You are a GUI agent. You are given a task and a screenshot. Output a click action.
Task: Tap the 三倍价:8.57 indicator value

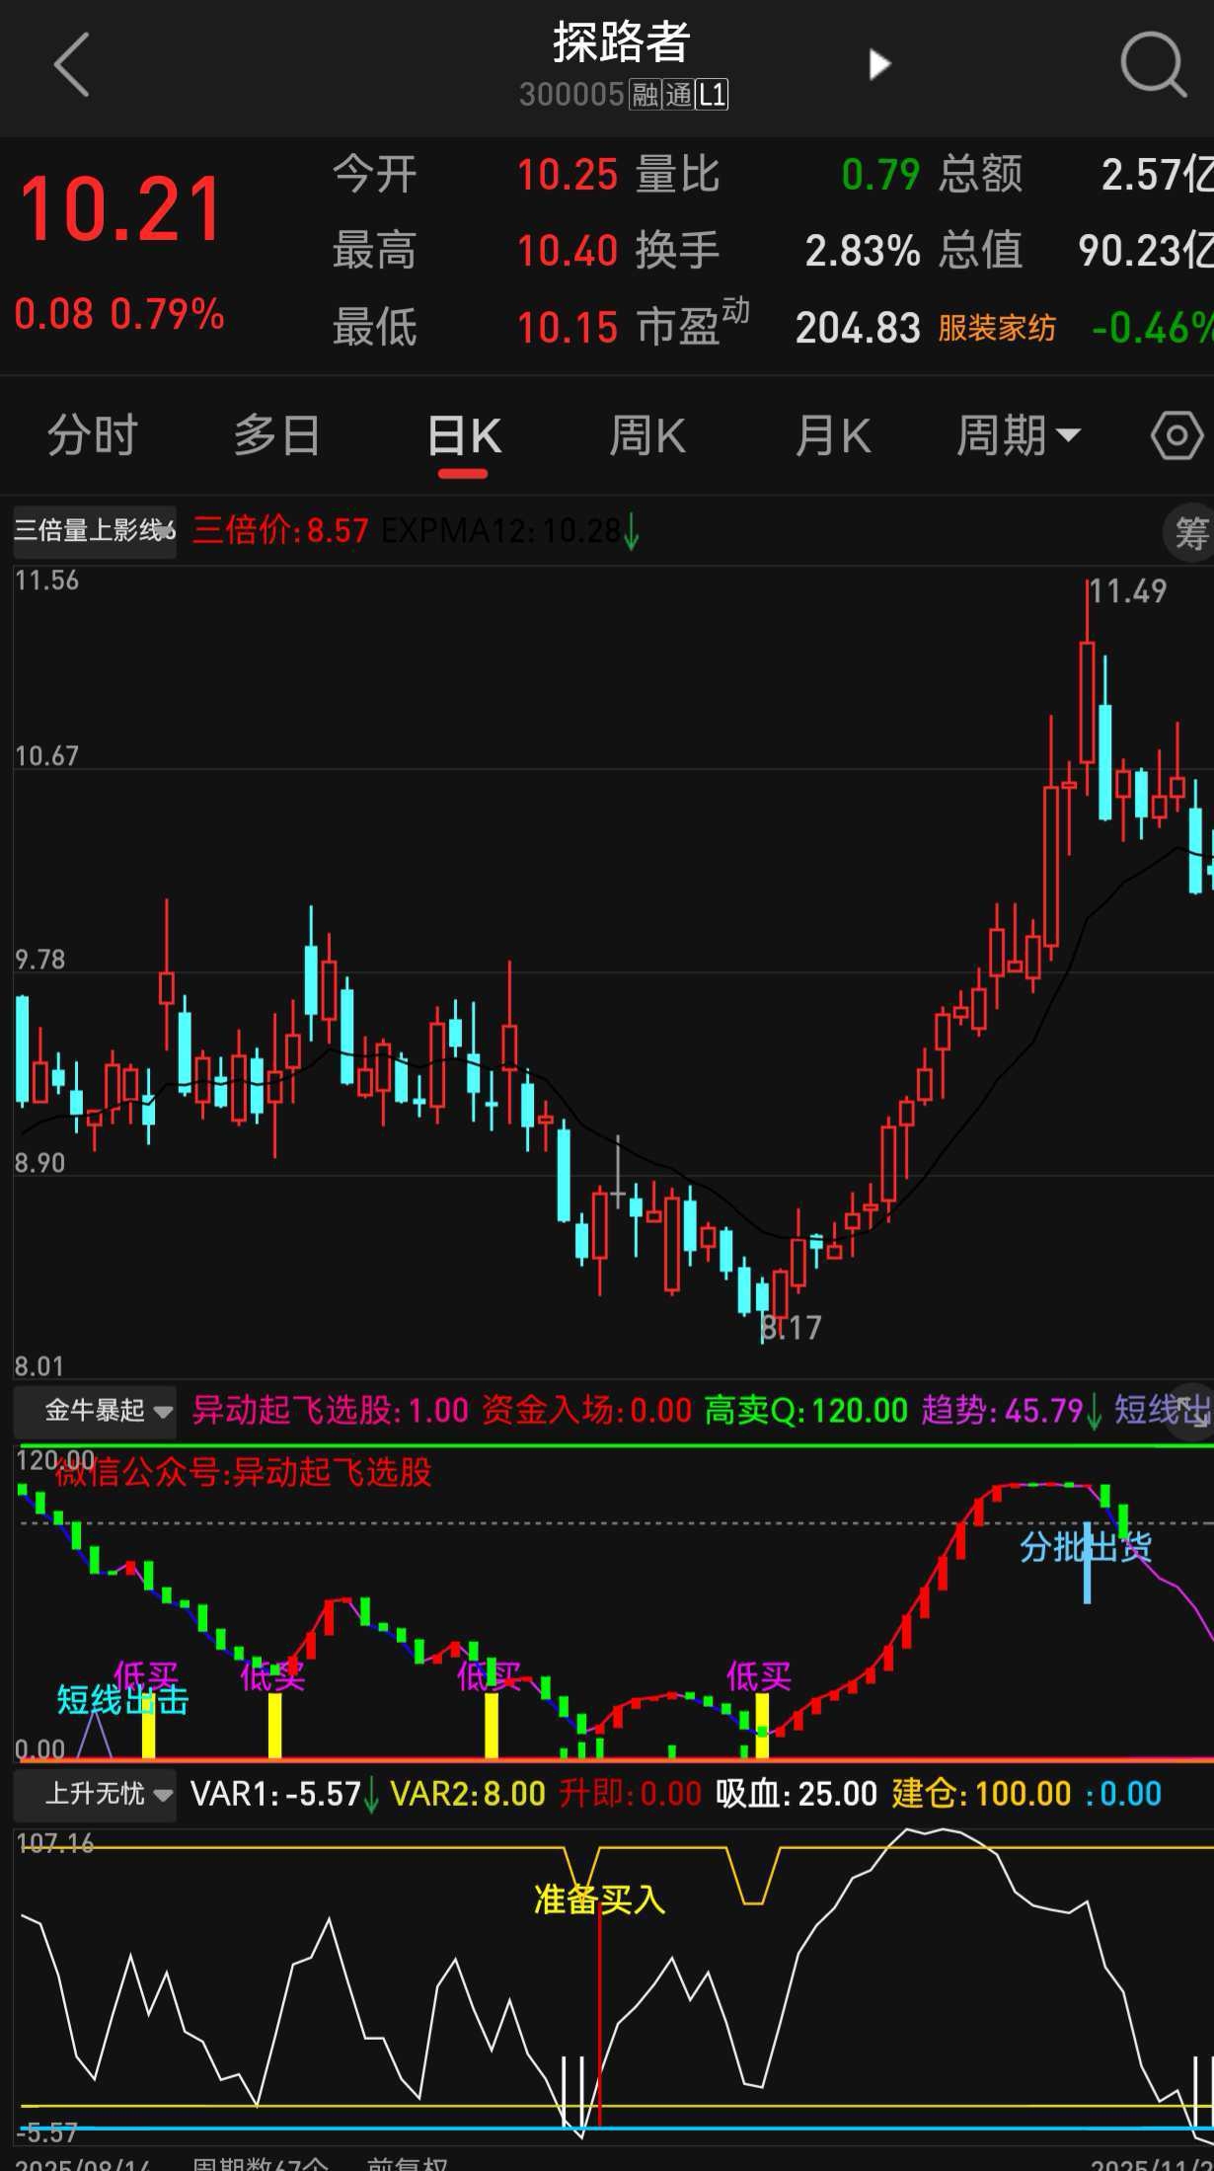(280, 531)
